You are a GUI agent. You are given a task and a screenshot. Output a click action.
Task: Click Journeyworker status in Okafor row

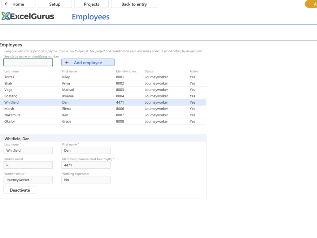click(156, 121)
